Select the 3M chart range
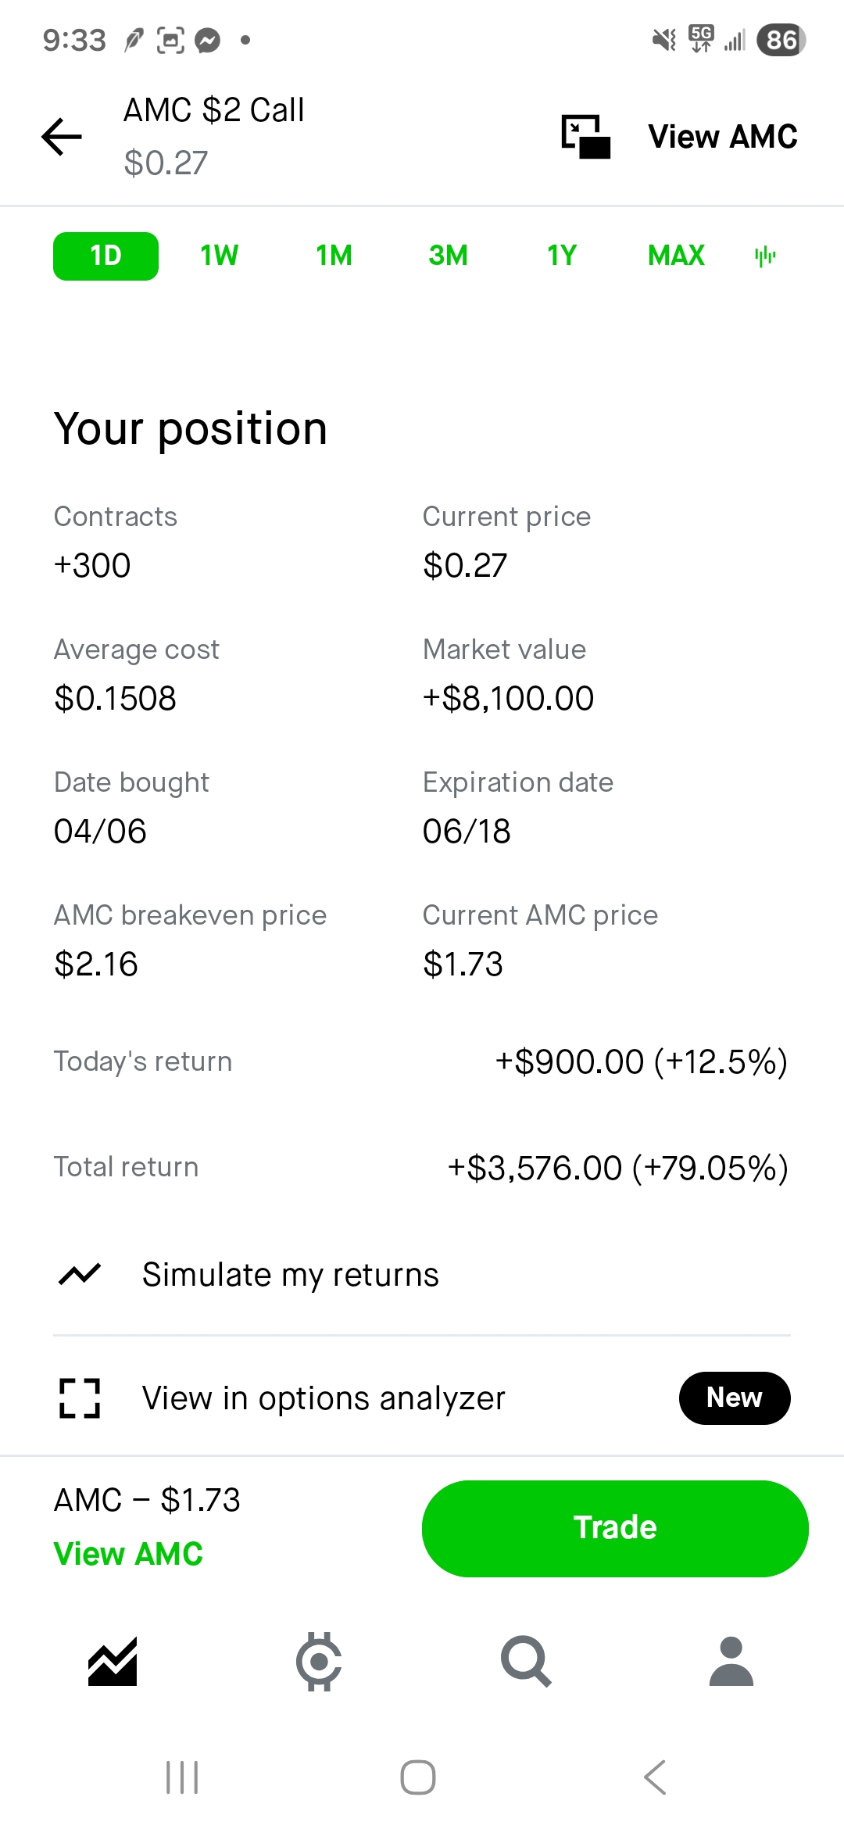 (448, 256)
